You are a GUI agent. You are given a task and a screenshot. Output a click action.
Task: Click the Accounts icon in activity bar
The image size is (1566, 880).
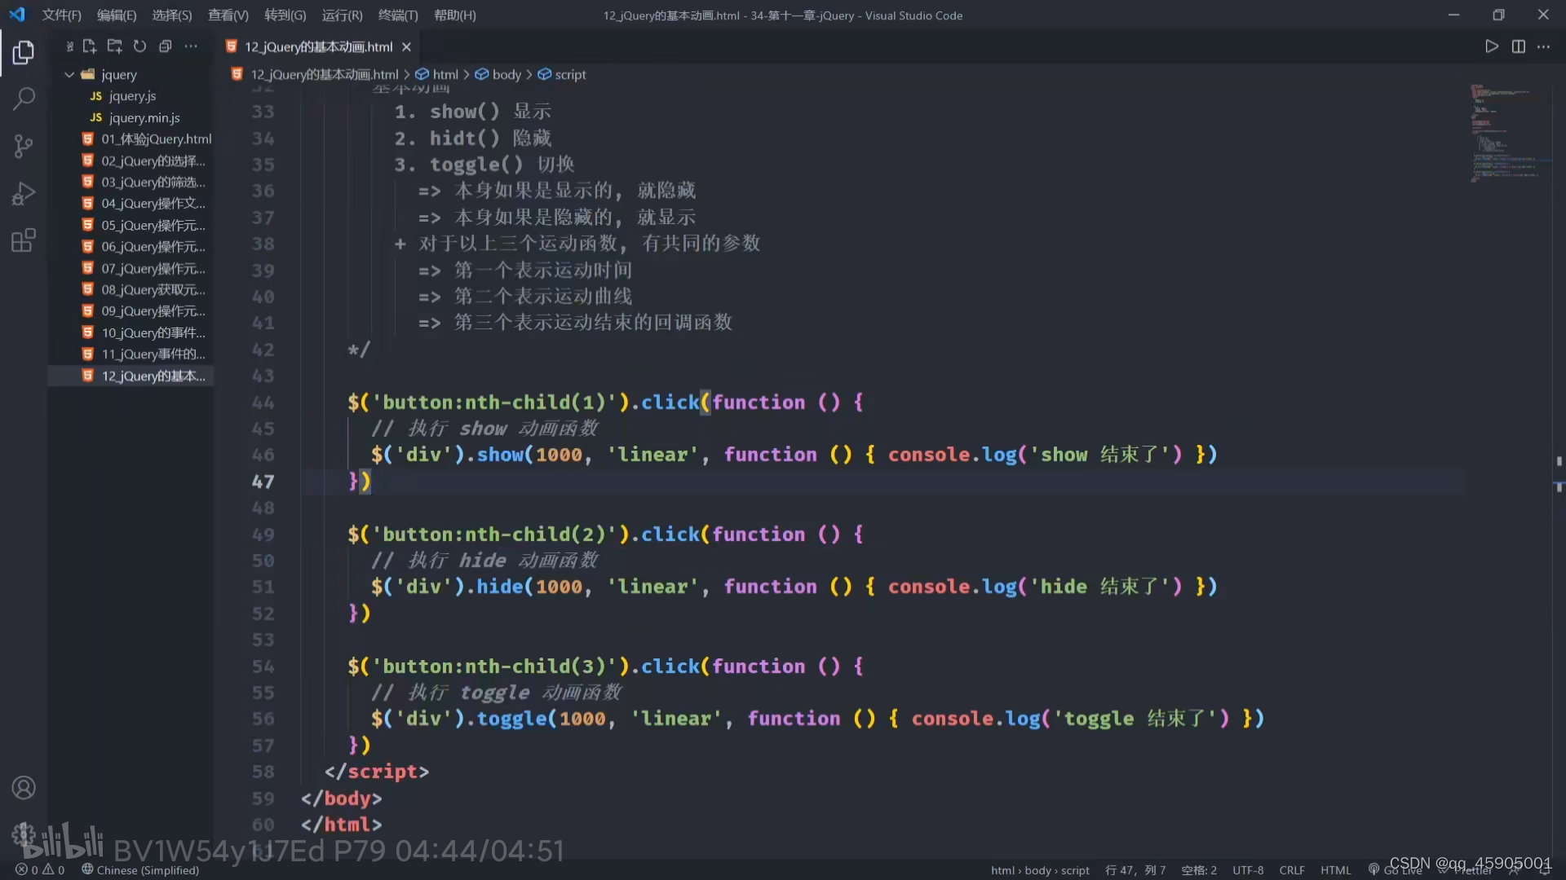pos(24,788)
